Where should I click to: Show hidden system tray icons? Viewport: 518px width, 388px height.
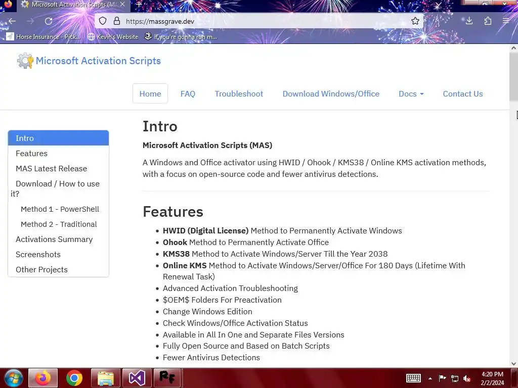click(x=430, y=378)
